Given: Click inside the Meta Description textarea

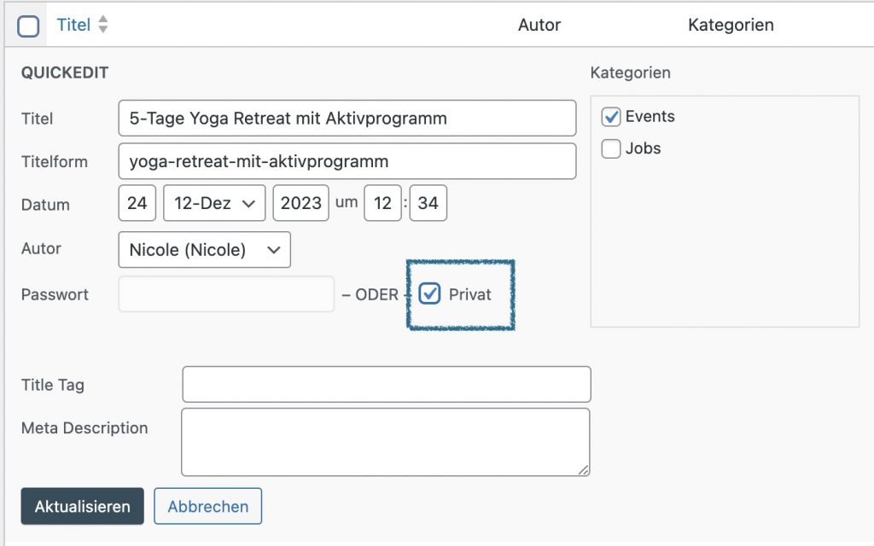Looking at the screenshot, I should coord(385,442).
